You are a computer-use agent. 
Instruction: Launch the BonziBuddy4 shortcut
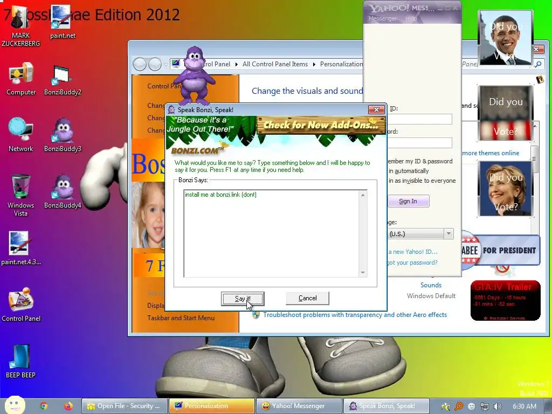click(63, 192)
